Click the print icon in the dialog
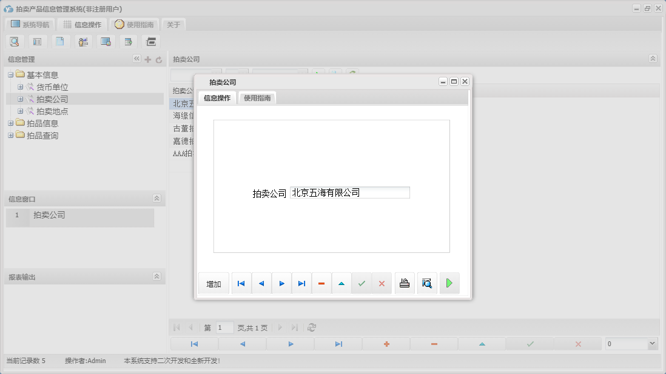The height and width of the screenshot is (374, 666). pyautogui.click(x=405, y=283)
